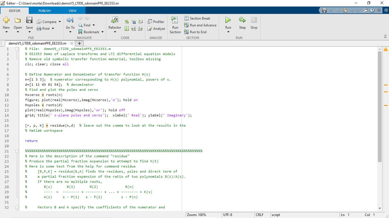The image size is (389, 218).
Task: Click the Step icon
Action: point(242,20)
